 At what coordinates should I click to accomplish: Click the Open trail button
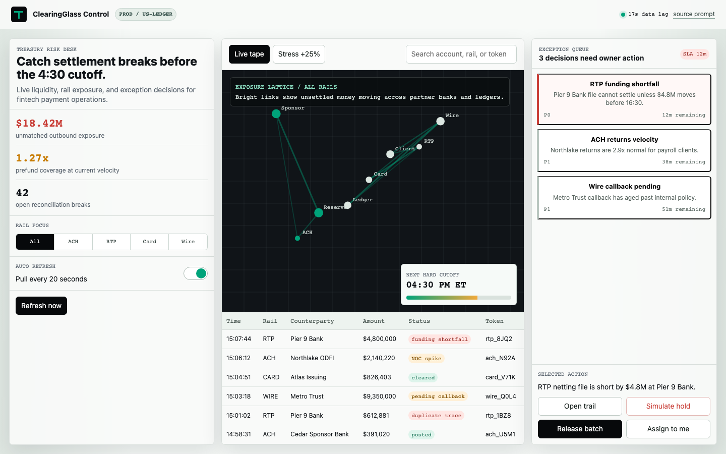pos(580,406)
